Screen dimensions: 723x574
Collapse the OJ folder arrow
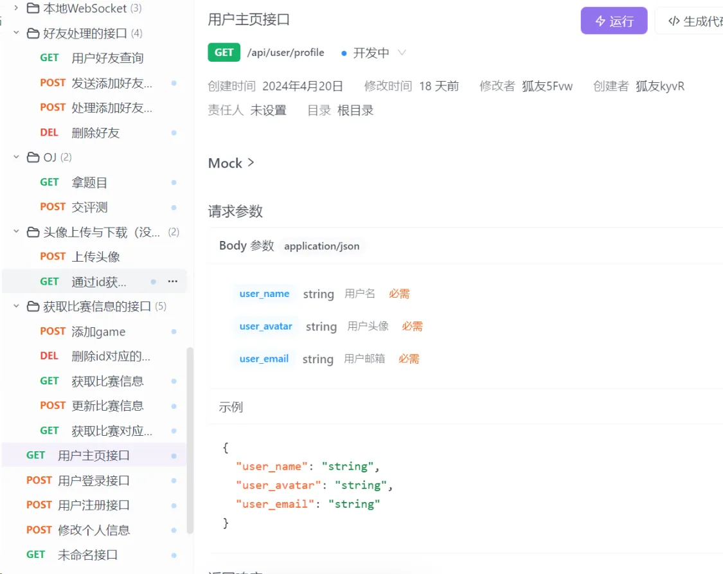pyautogui.click(x=16, y=157)
